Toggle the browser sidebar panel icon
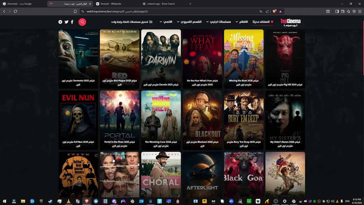Viewport: 364px width, 205px height. coord(337,11)
